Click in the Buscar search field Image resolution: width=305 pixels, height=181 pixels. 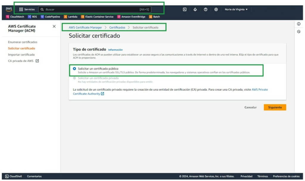(92, 10)
